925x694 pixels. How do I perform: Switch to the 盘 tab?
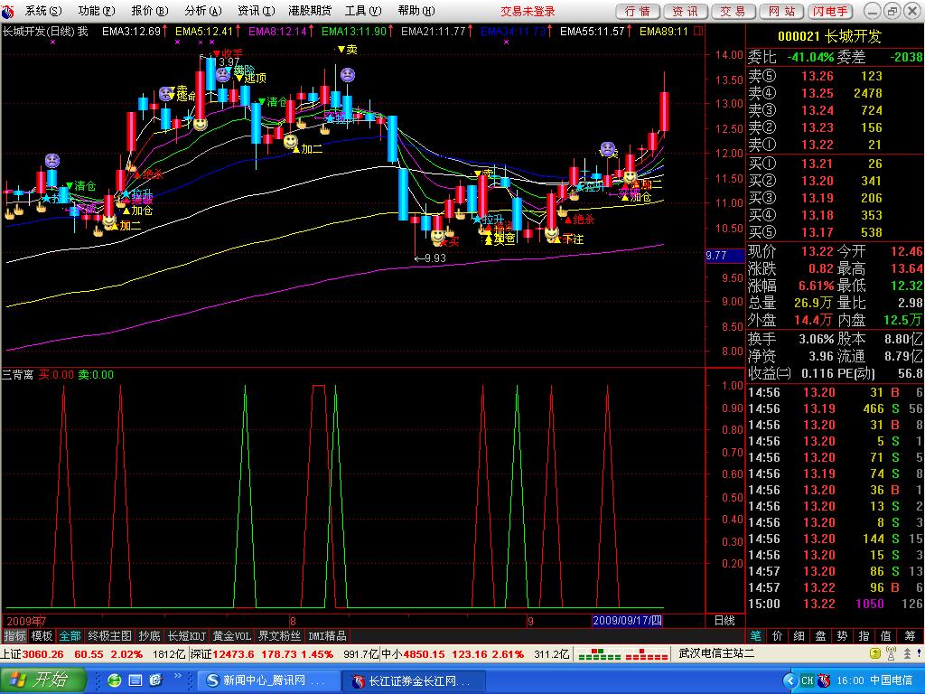click(x=820, y=635)
